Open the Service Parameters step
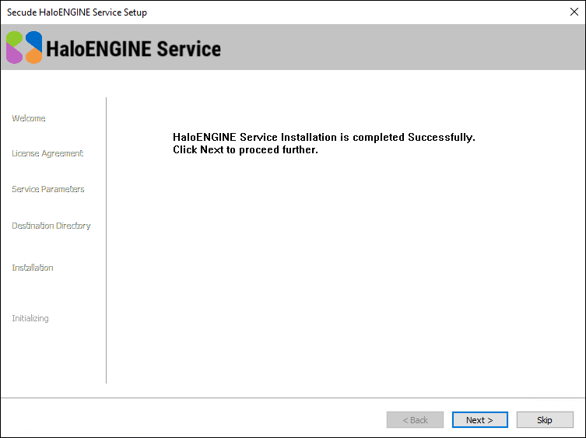 (48, 189)
